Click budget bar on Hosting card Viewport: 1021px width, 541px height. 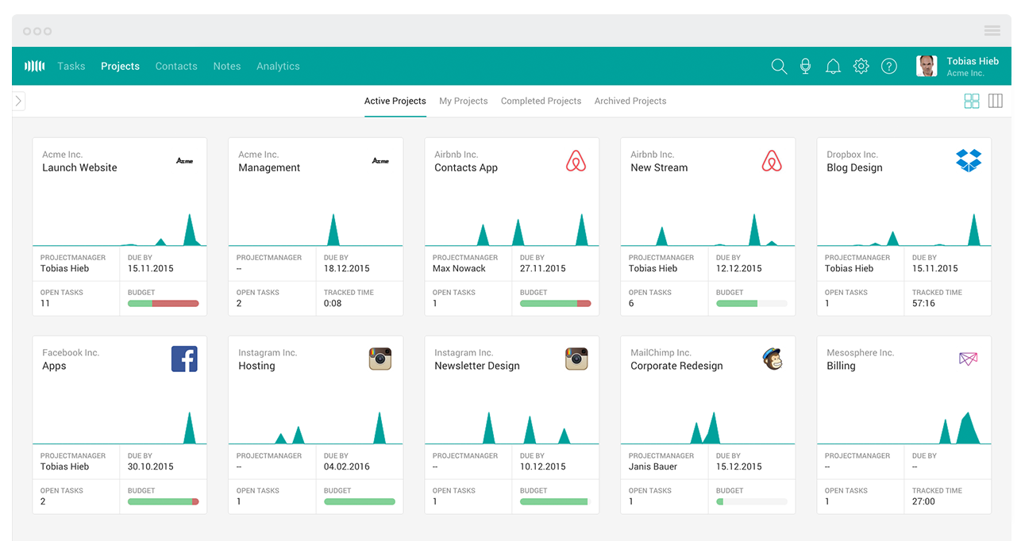pos(359,501)
